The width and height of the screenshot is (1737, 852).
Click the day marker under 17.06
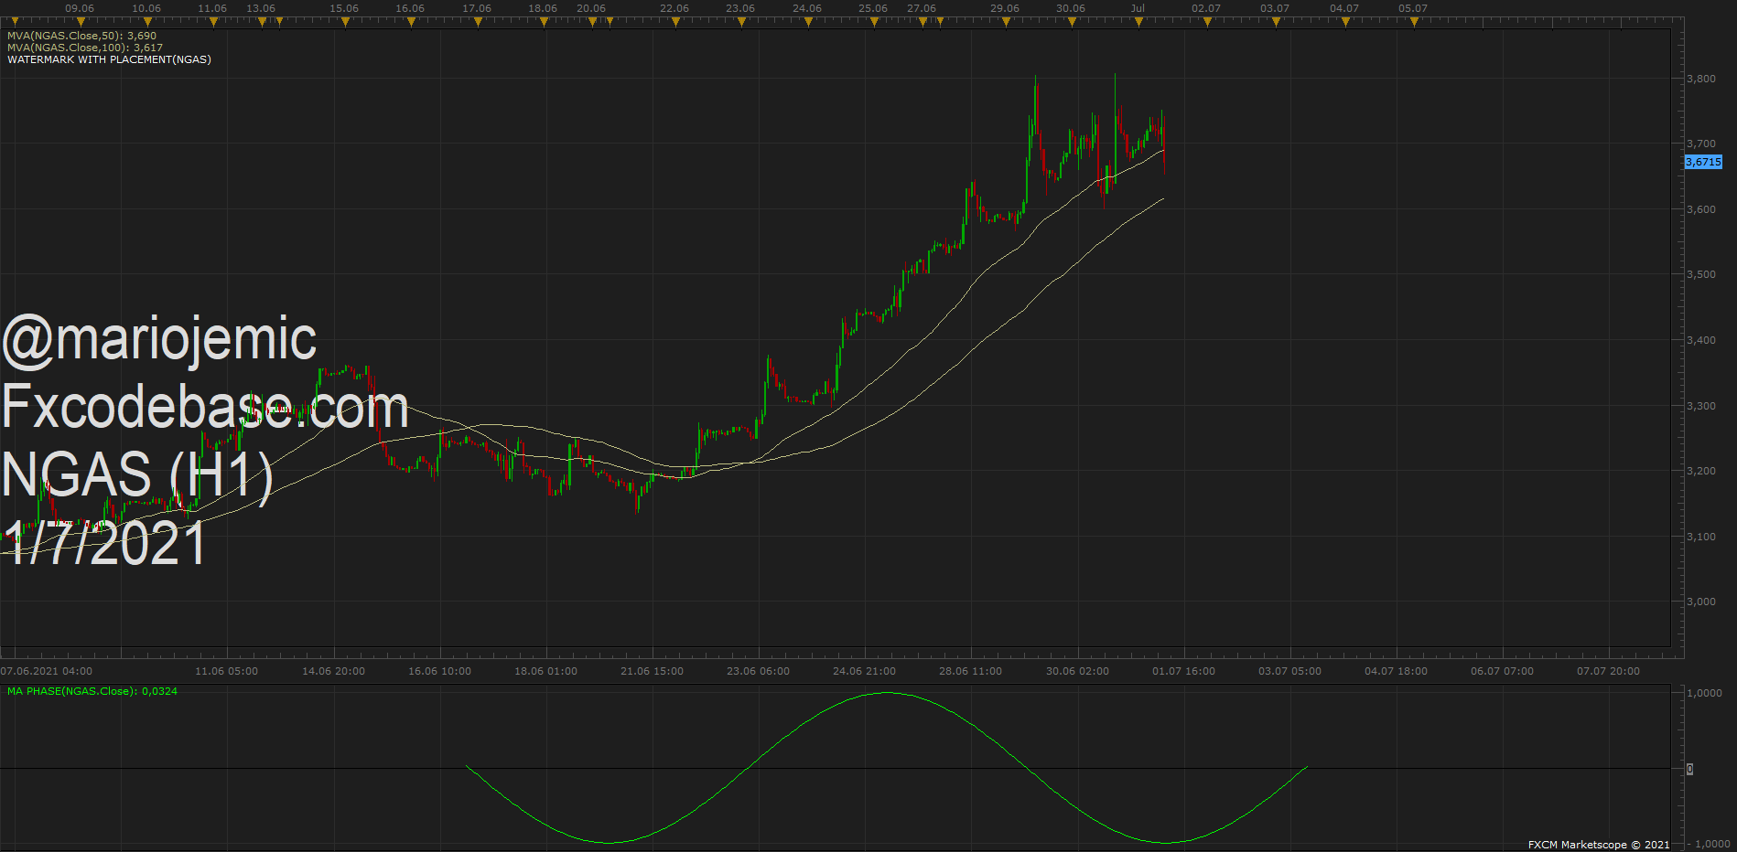[478, 22]
